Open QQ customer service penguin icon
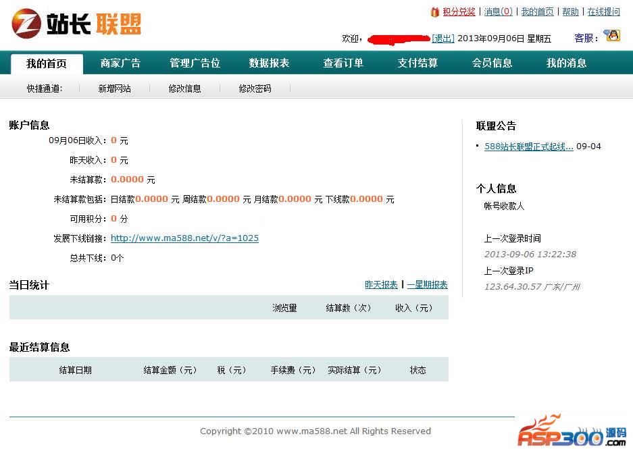This screenshot has height=449, width=633. coord(612,36)
